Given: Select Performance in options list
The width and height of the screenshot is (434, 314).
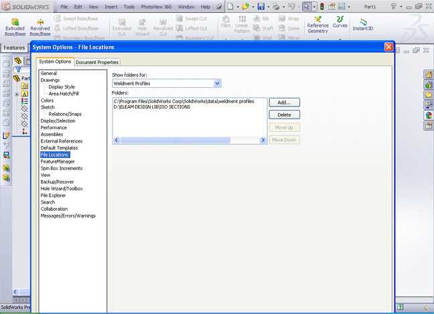Looking at the screenshot, I should tap(54, 127).
